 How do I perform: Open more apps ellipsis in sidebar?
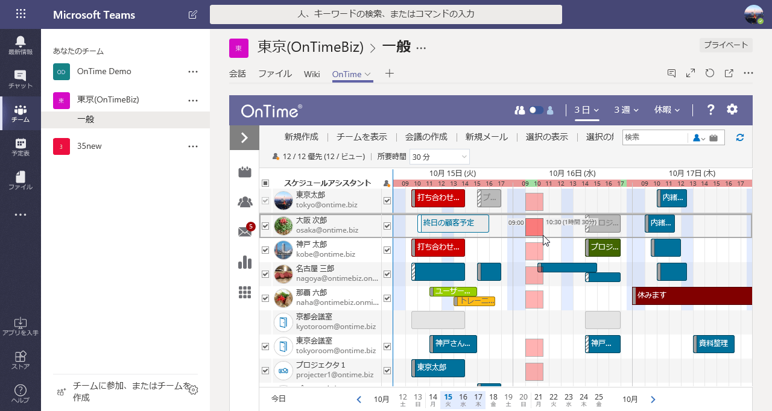coord(21,215)
